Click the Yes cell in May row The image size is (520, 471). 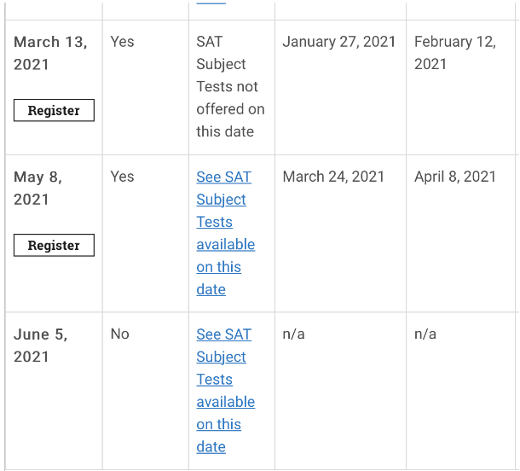pos(123,177)
